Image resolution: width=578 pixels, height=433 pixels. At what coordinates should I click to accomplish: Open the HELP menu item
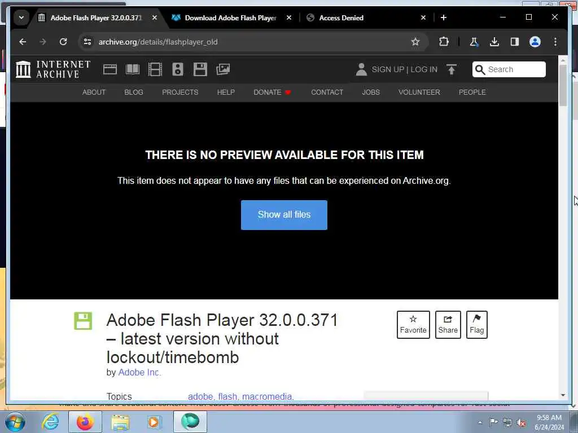(226, 92)
